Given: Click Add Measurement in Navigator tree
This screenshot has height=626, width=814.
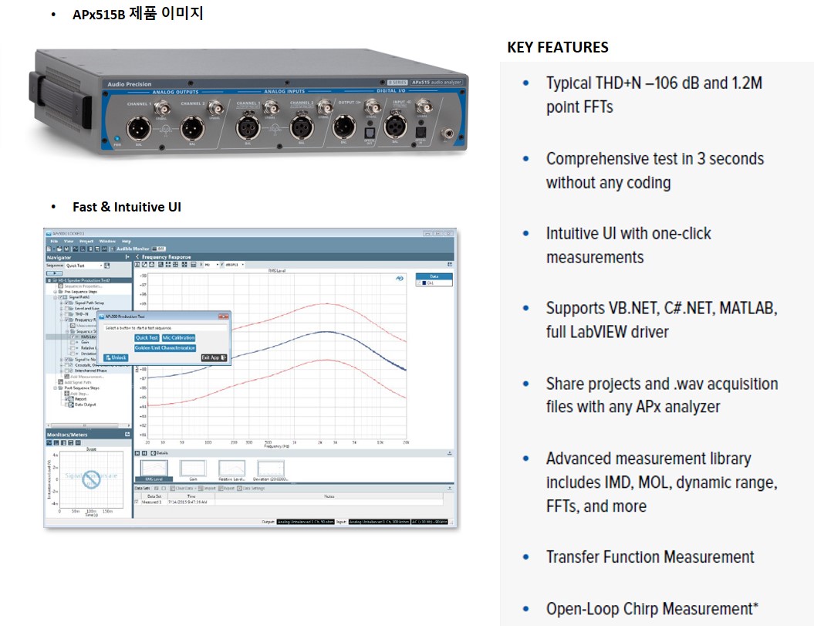Looking at the screenshot, I should 86,377.
